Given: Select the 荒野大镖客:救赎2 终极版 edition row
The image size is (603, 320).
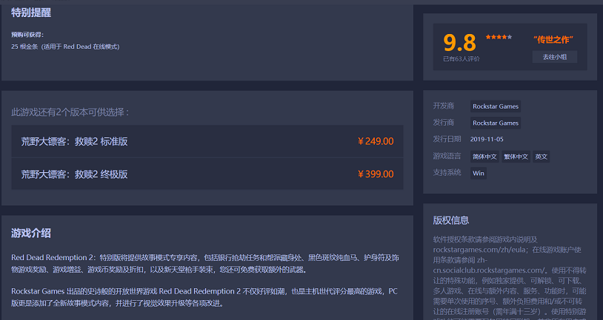Looking at the screenshot, I should pos(207,174).
